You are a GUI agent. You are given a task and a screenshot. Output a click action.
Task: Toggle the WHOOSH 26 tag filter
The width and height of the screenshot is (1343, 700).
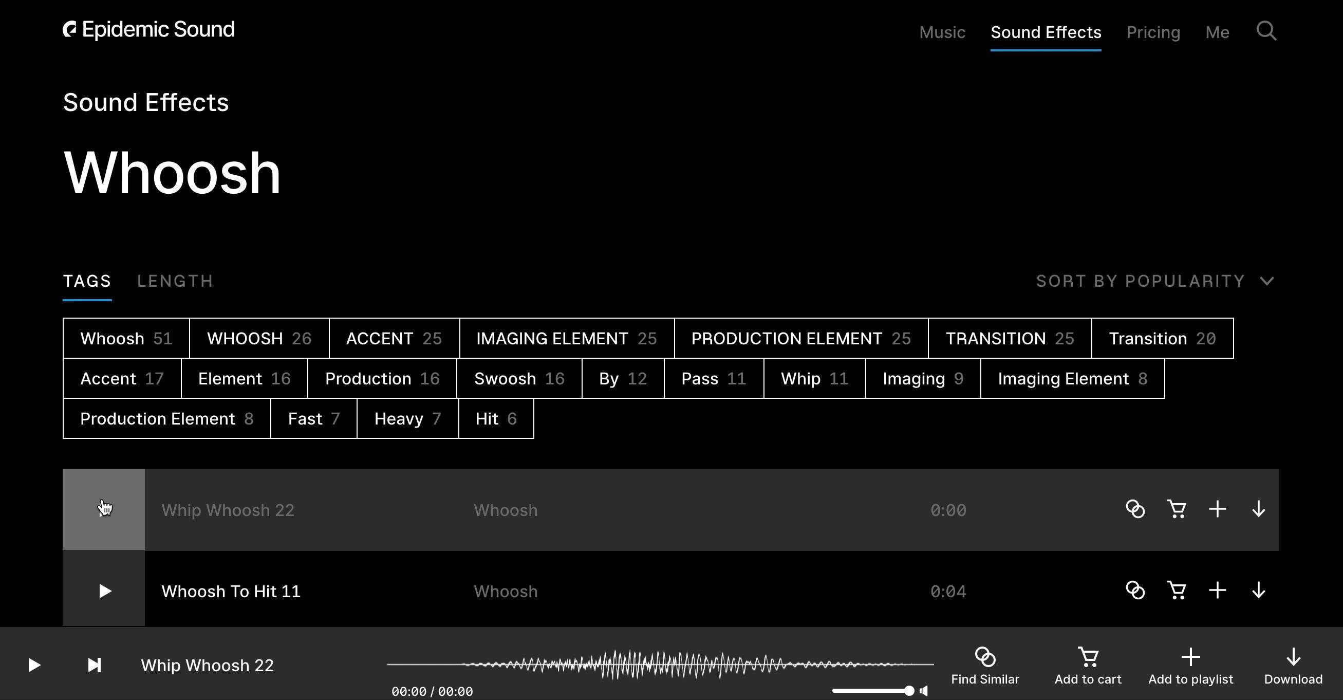pyautogui.click(x=259, y=338)
